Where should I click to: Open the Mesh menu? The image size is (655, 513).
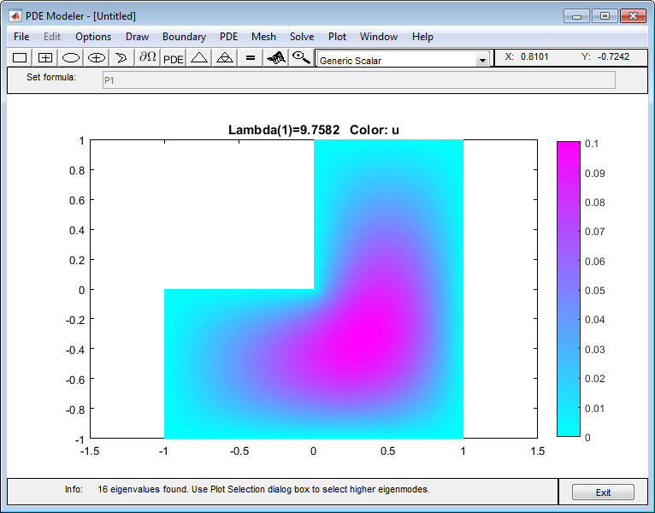263,37
